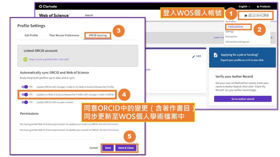Click the Products label in header
The width and height of the screenshot is (280, 157).
pyautogui.click(x=265, y=7)
